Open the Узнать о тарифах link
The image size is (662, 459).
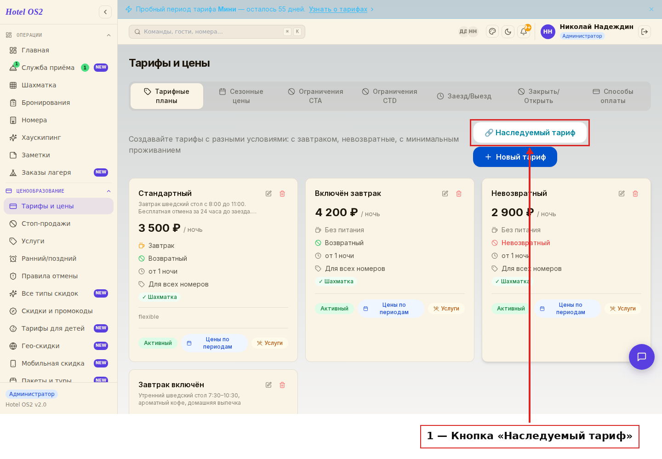point(338,9)
